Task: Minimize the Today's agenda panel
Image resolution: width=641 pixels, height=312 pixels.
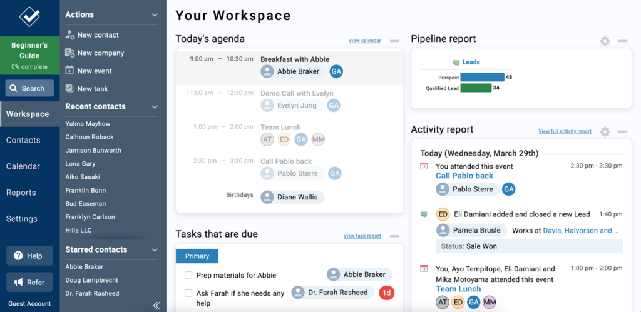Action: 394,41
